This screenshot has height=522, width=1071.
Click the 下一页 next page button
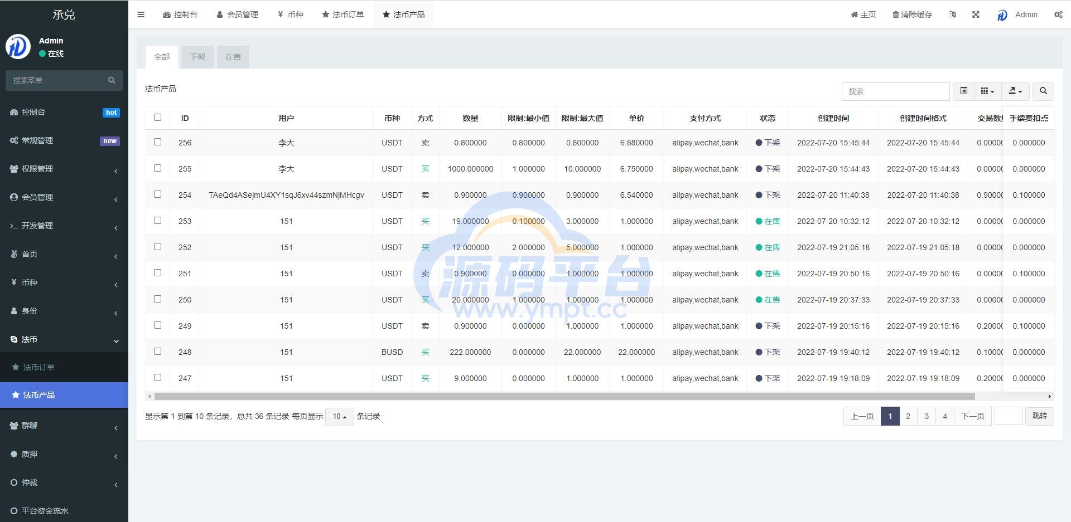tap(973, 416)
